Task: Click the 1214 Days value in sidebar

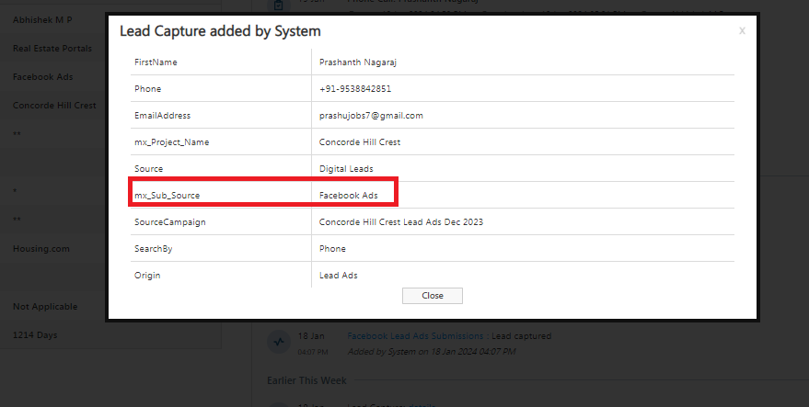Action: [35, 334]
